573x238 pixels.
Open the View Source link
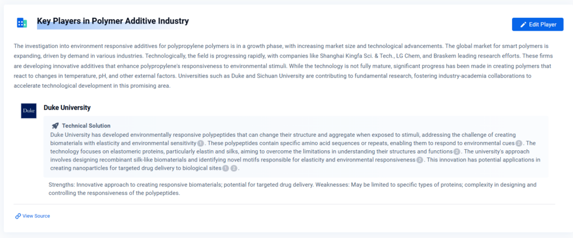(36, 216)
